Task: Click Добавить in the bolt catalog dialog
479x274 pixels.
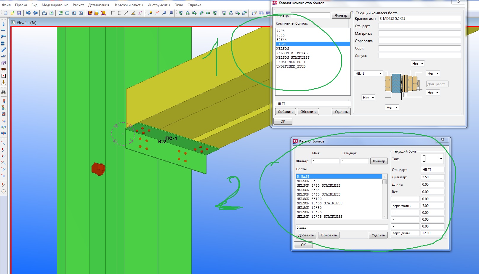Action: [x=306, y=235]
